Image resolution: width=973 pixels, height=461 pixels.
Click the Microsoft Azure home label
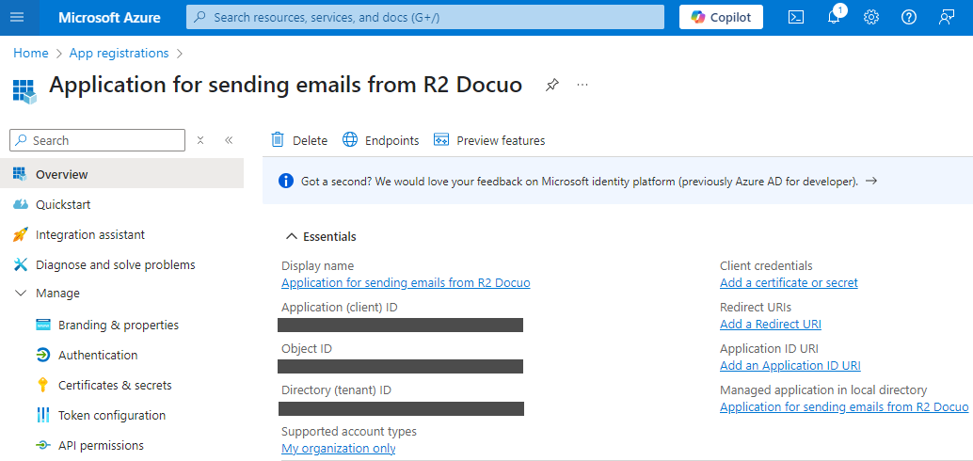coord(109,17)
